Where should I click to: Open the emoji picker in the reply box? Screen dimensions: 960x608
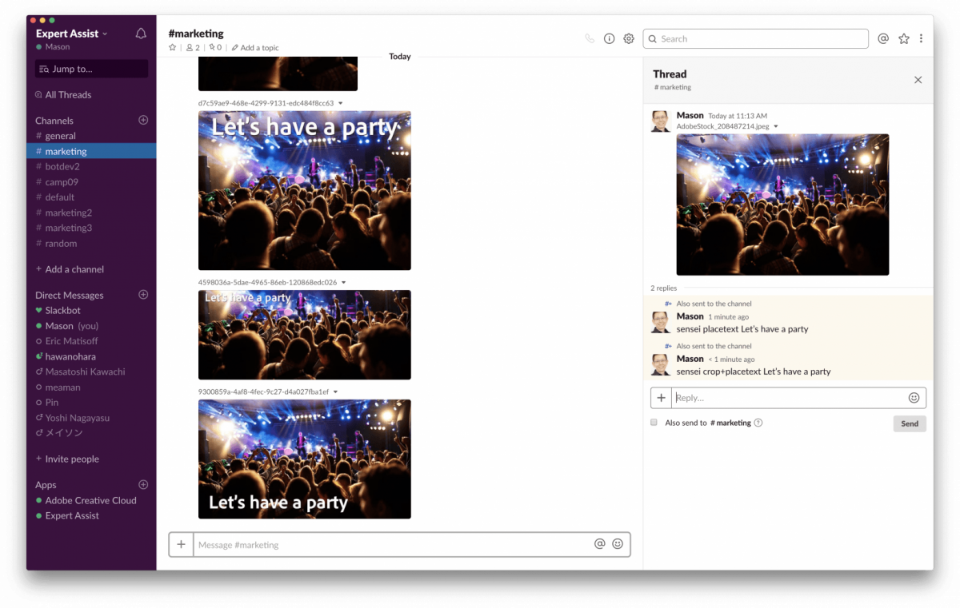click(x=914, y=397)
